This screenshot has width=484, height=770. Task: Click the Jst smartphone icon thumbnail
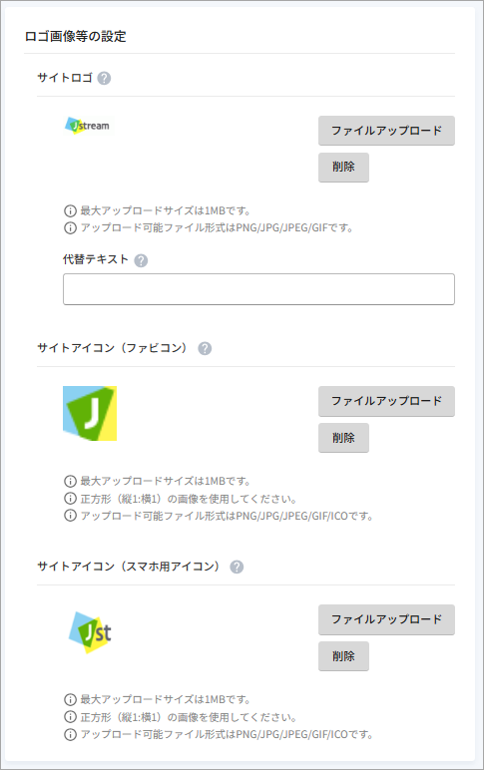pos(90,632)
